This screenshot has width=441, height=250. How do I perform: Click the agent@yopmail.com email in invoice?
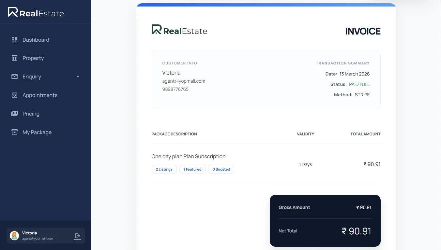[x=184, y=81]
